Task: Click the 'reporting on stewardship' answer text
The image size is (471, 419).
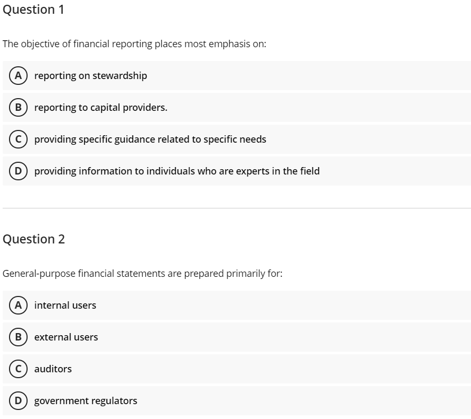Action: tap(91, 76)
